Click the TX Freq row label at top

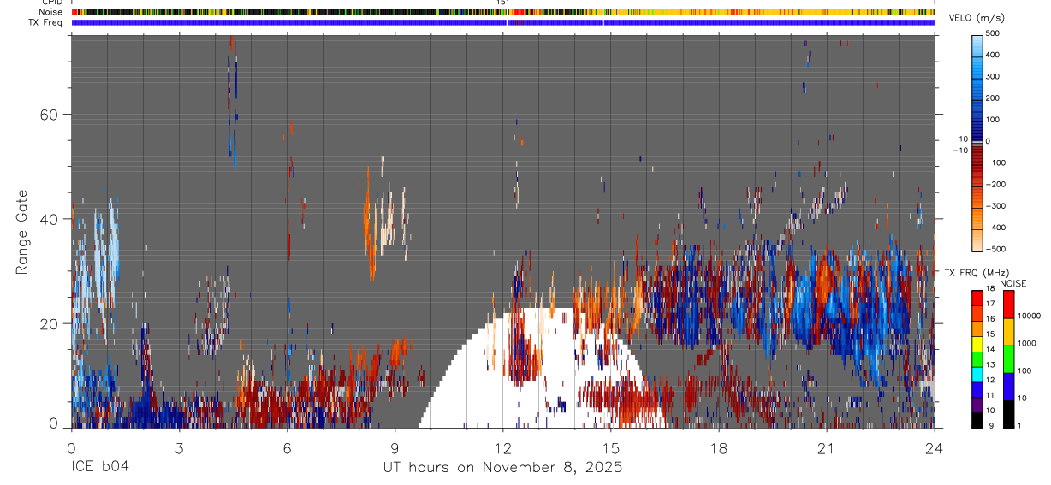point(46,21)
